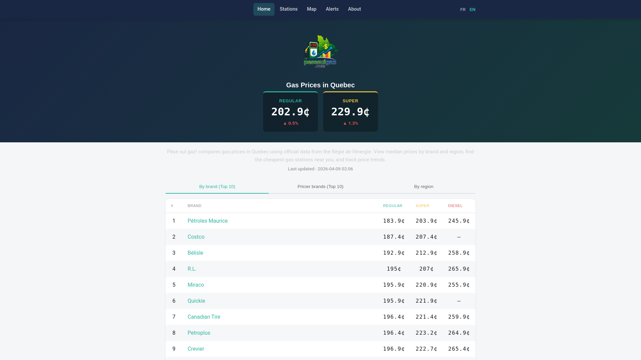Image resolution: width=641 pixels, height=360 pixels.
Task: Switch language to FR
Action: pos(463,10)
